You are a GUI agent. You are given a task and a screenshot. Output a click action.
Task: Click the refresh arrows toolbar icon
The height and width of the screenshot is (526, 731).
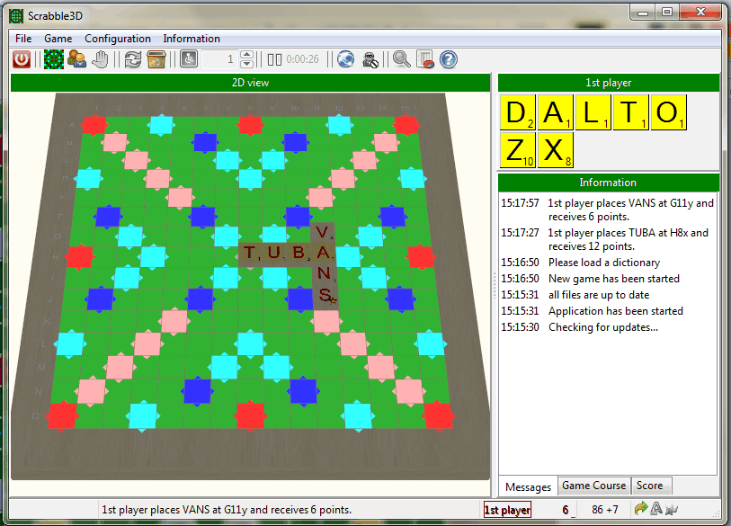pos(133,59)
